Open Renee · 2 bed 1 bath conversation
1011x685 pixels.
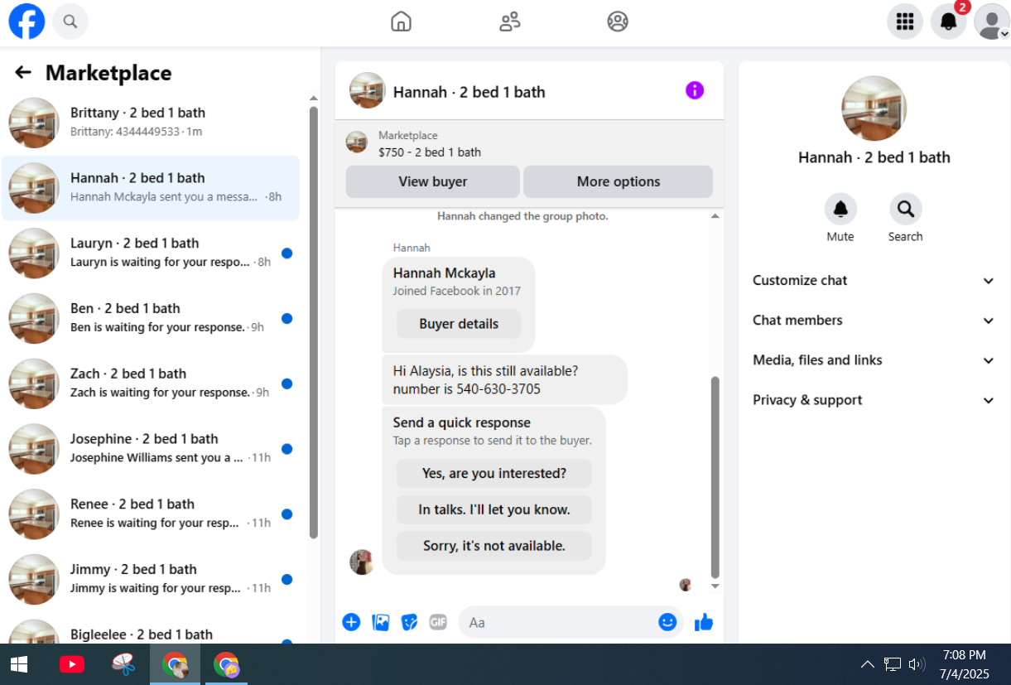(x=151, y=514)
